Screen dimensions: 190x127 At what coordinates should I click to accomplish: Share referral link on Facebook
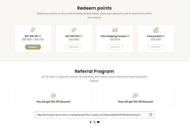91,122
